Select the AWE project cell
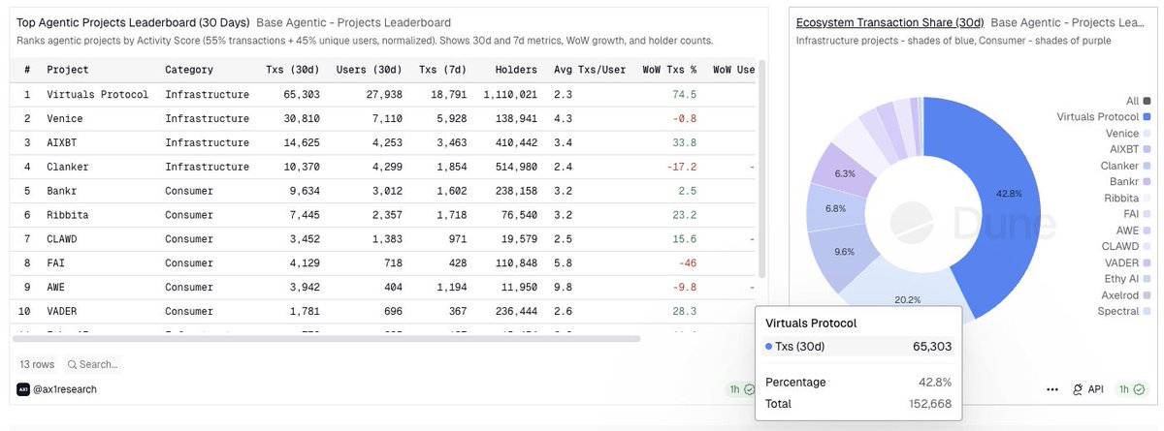 coord(55,288)
